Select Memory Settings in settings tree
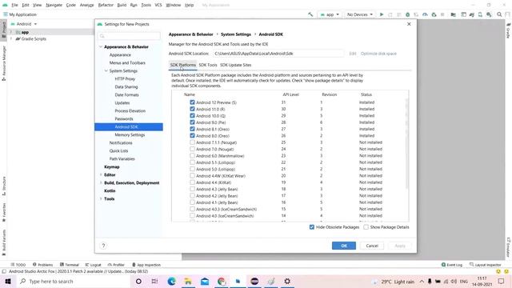This screenshot has height=288, width=512. pos(130,135)
